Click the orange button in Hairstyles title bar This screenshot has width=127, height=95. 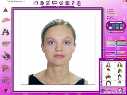click(122, 59)
